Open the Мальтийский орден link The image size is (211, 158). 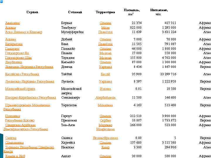[x=20, y=89]
